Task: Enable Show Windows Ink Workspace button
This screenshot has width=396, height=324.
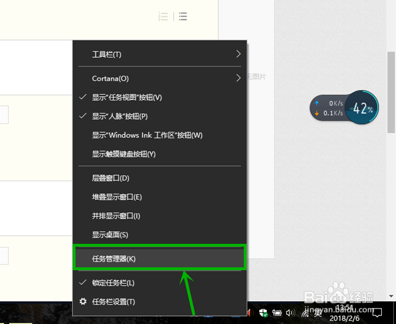Action: [x=160, y=135]
